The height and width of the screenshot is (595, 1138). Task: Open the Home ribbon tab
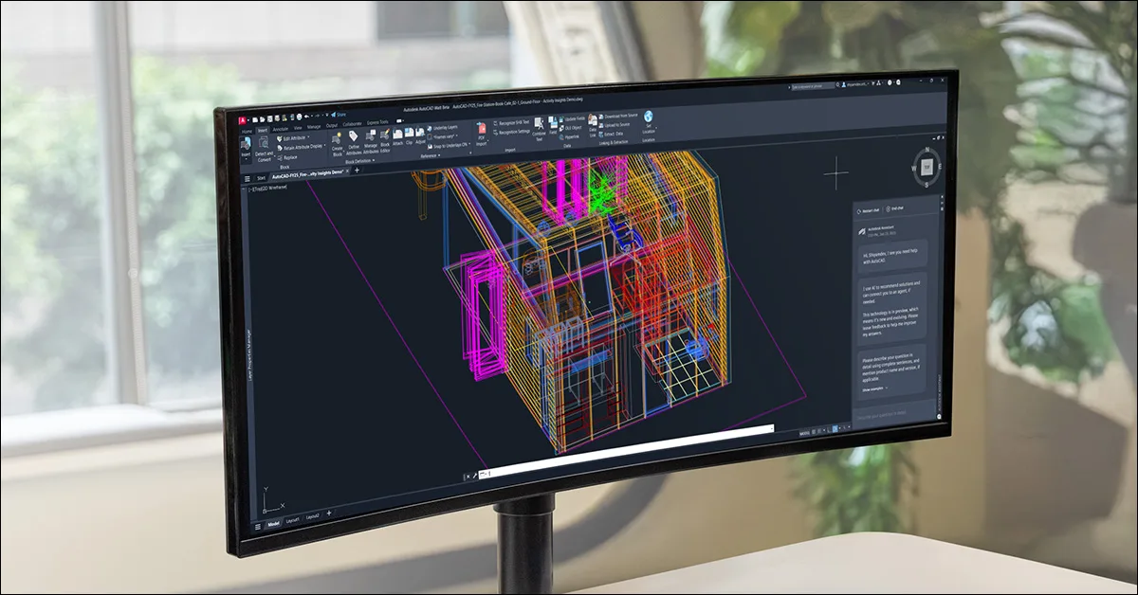pos(247,132)
